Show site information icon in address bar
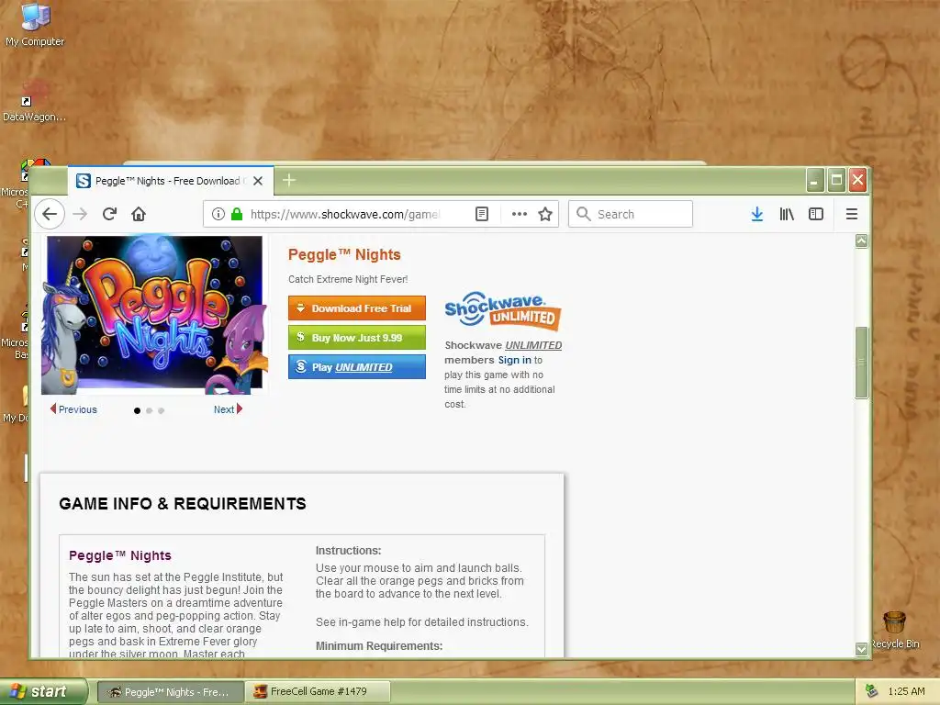This screenshot has height=705, width=940. pos(218,214)
